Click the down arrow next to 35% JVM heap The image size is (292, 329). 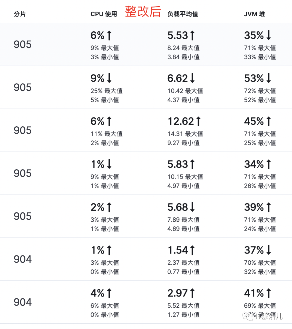pyautogui.click(x=268, y=35)
